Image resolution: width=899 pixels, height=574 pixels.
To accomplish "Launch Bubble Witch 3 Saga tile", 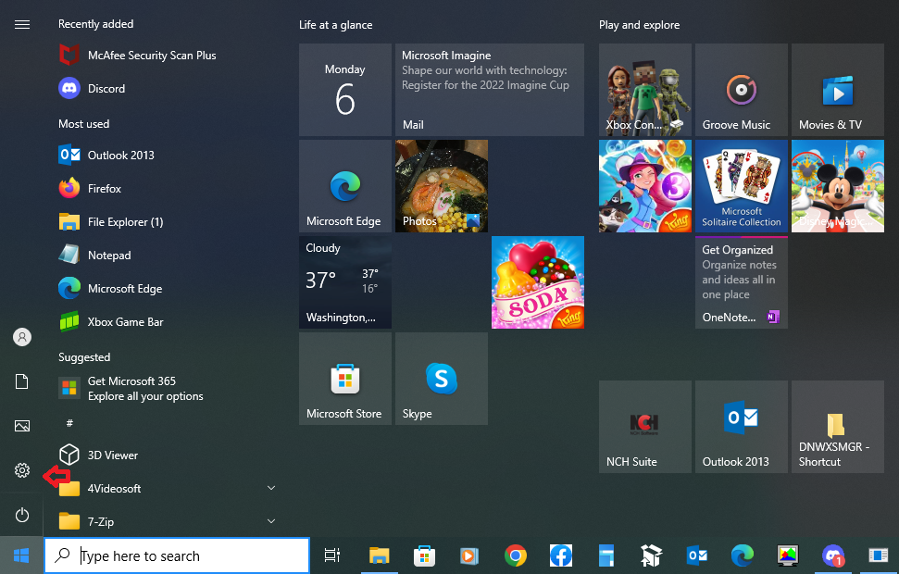I will (x=645, y=186).
